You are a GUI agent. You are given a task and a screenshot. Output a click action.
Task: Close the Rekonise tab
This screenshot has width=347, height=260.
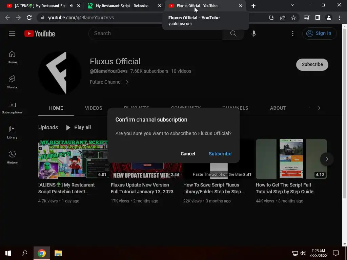click(x=159, y=6)
